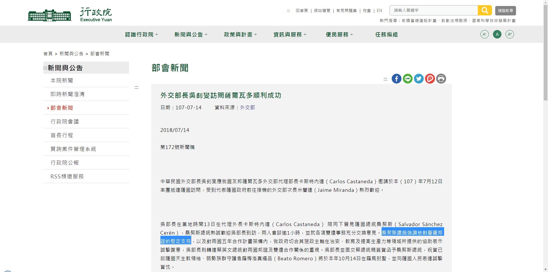Switch to English via EN link
Screen dimensions: 548x272
coord(379,11)
